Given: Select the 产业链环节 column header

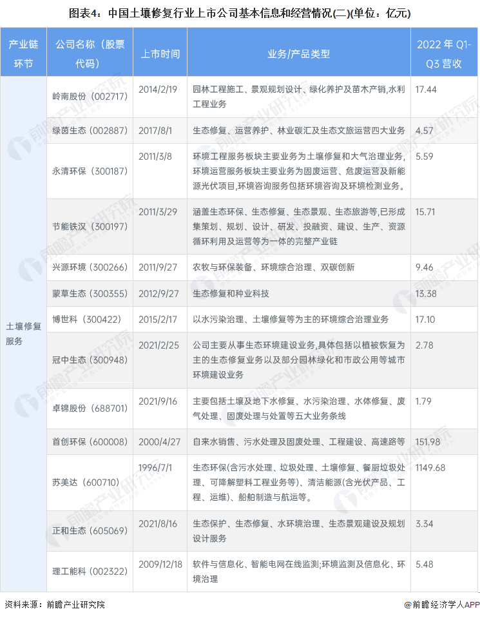Looking at the screenshot, I should (23, 53).
